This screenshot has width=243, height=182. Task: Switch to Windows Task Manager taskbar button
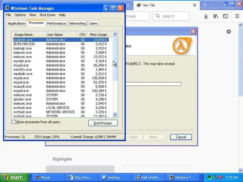point(182,177)
